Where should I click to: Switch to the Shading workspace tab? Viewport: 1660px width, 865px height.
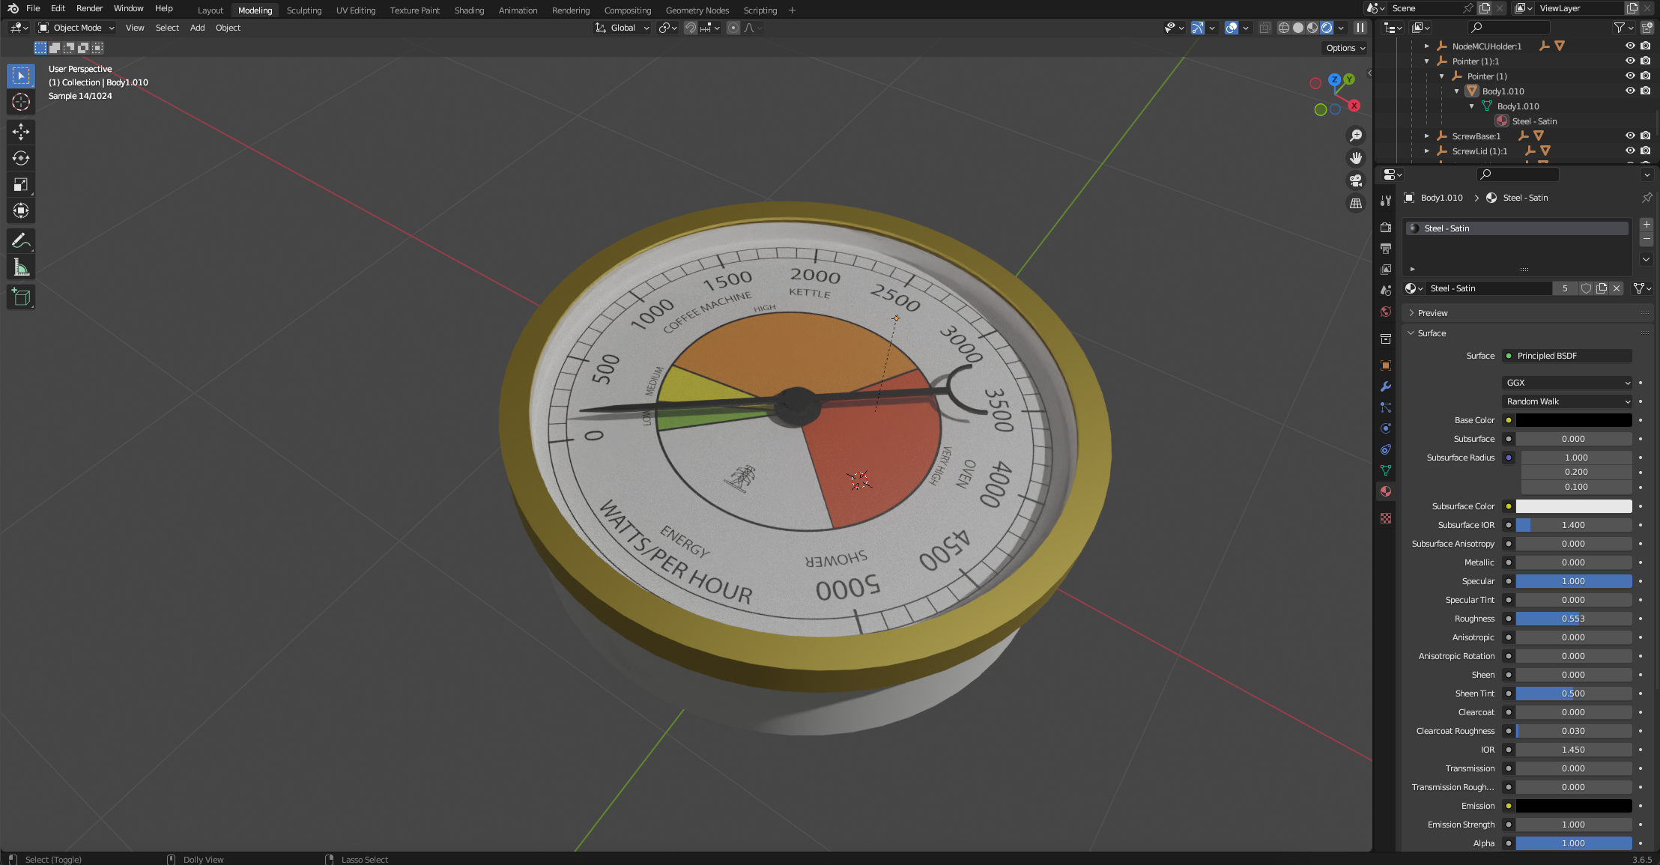pos(469,10)
